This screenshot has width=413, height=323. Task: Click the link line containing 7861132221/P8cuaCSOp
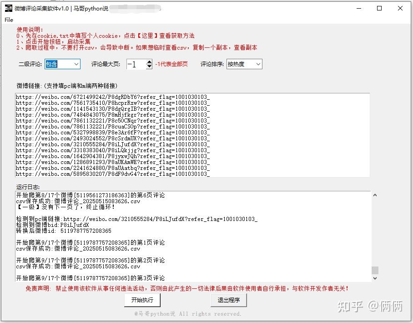point(113,126)
